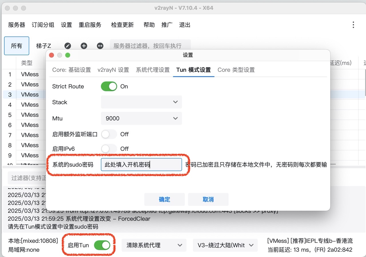Image resolution: width=366 pixels, height=257 pixels.
Task: Click the pencil edit subscription icon
Action: 67,46
